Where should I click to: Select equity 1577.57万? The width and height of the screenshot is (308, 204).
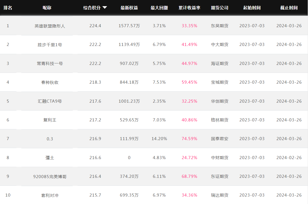click(129, 26)
